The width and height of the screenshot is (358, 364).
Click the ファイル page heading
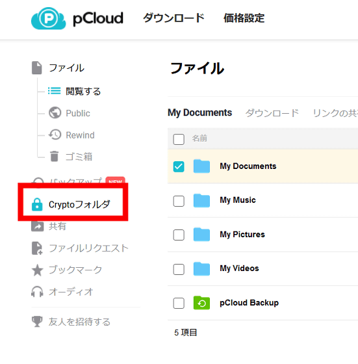(x=198, y=68)
